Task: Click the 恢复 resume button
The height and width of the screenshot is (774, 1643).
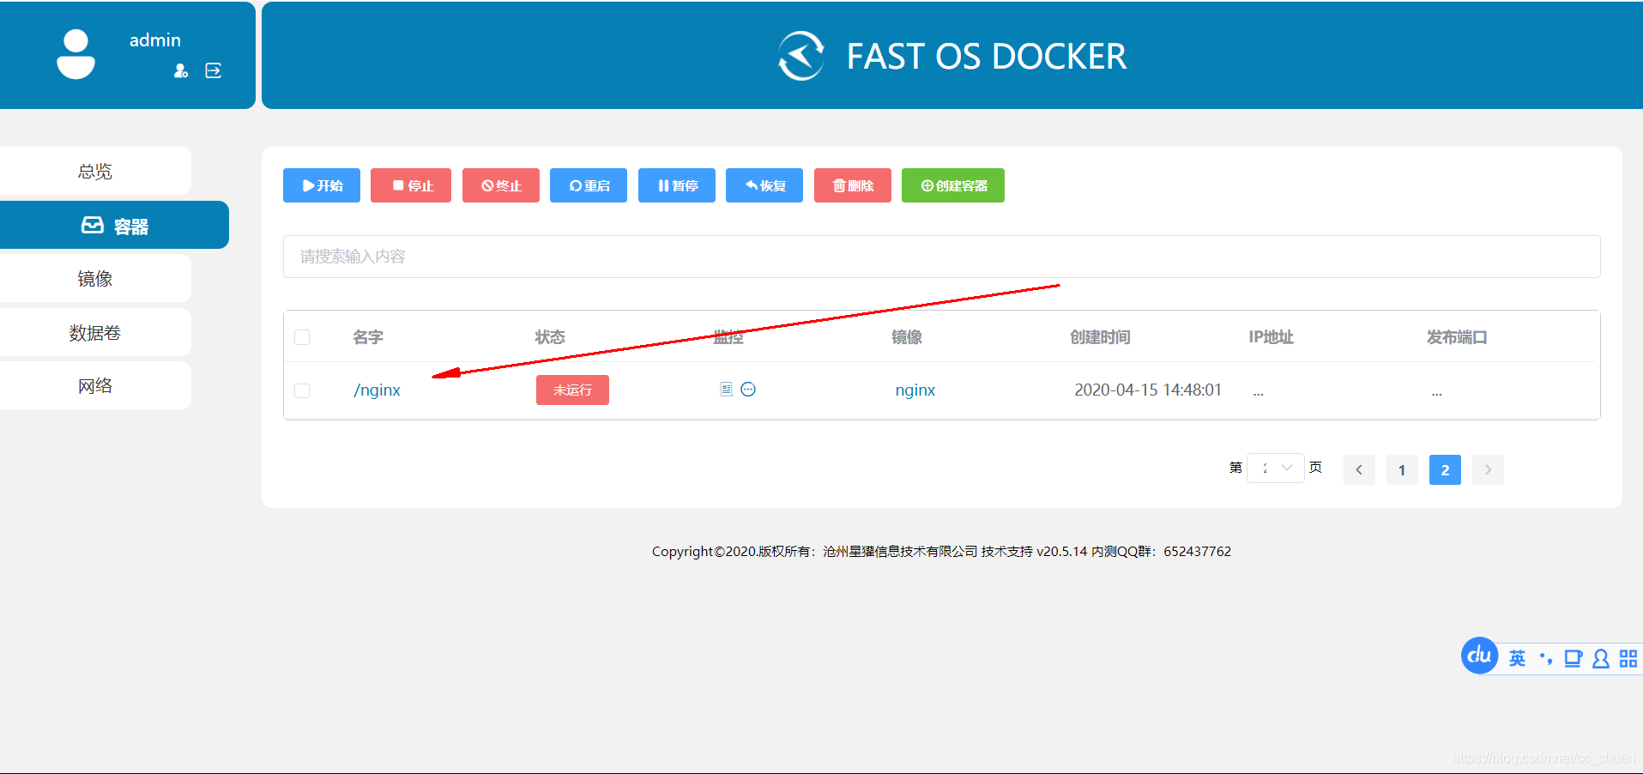Action: click(764, 185)
